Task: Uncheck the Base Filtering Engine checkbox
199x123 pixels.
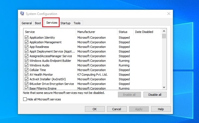Action: 26,88
